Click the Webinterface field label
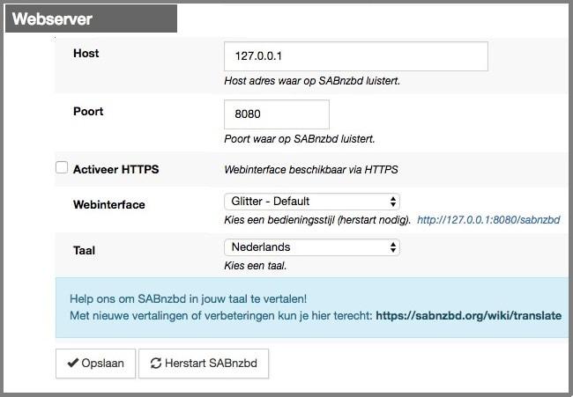Viewport: 573px width, 397px height. 108,205
